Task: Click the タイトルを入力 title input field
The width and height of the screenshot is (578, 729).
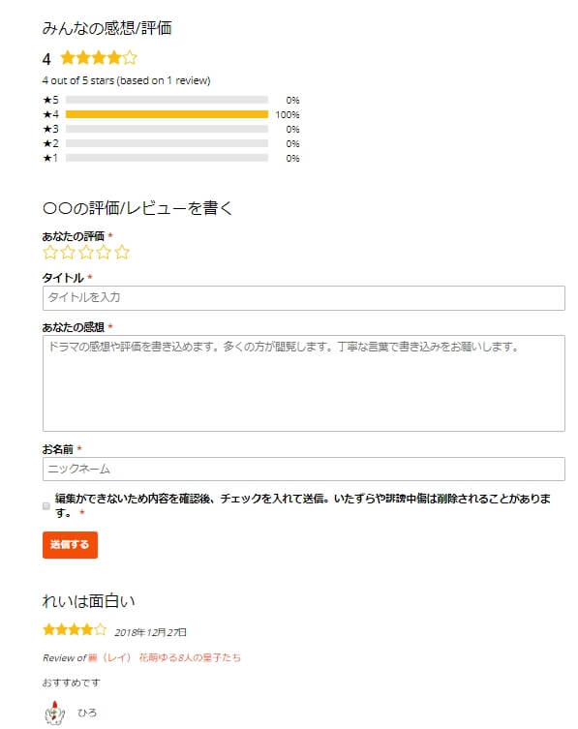Action: [x=304, y=298]
